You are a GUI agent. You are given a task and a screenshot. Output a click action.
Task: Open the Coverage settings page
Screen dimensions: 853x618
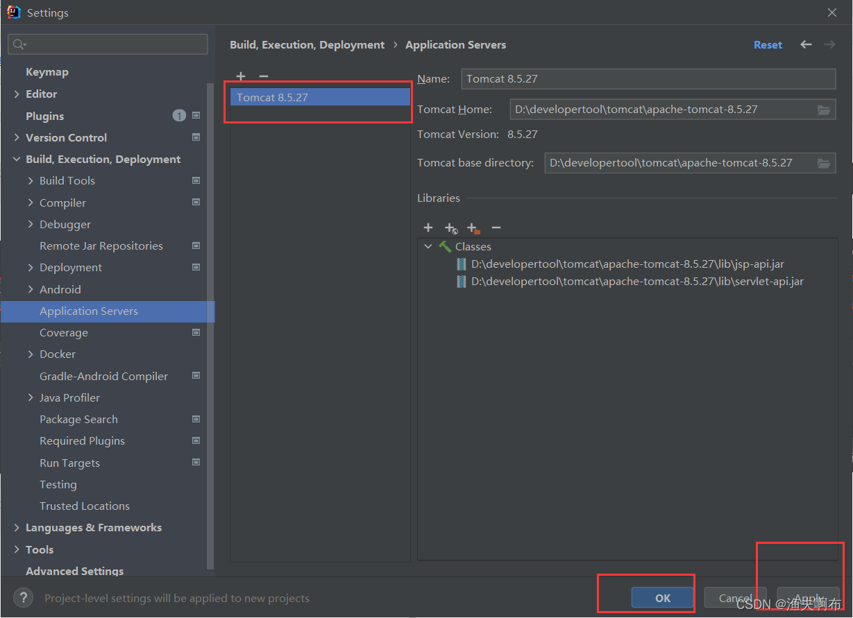coord(64,333)
